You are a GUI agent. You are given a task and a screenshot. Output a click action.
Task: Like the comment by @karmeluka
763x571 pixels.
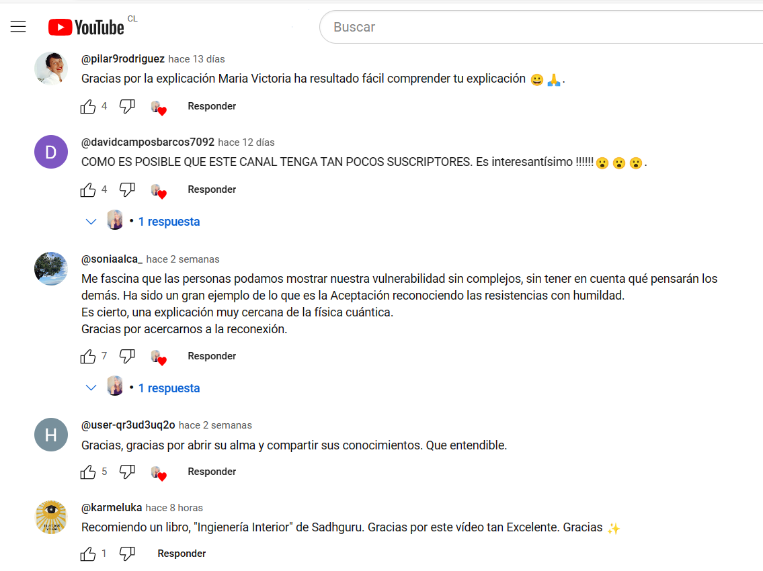point(88,554)
